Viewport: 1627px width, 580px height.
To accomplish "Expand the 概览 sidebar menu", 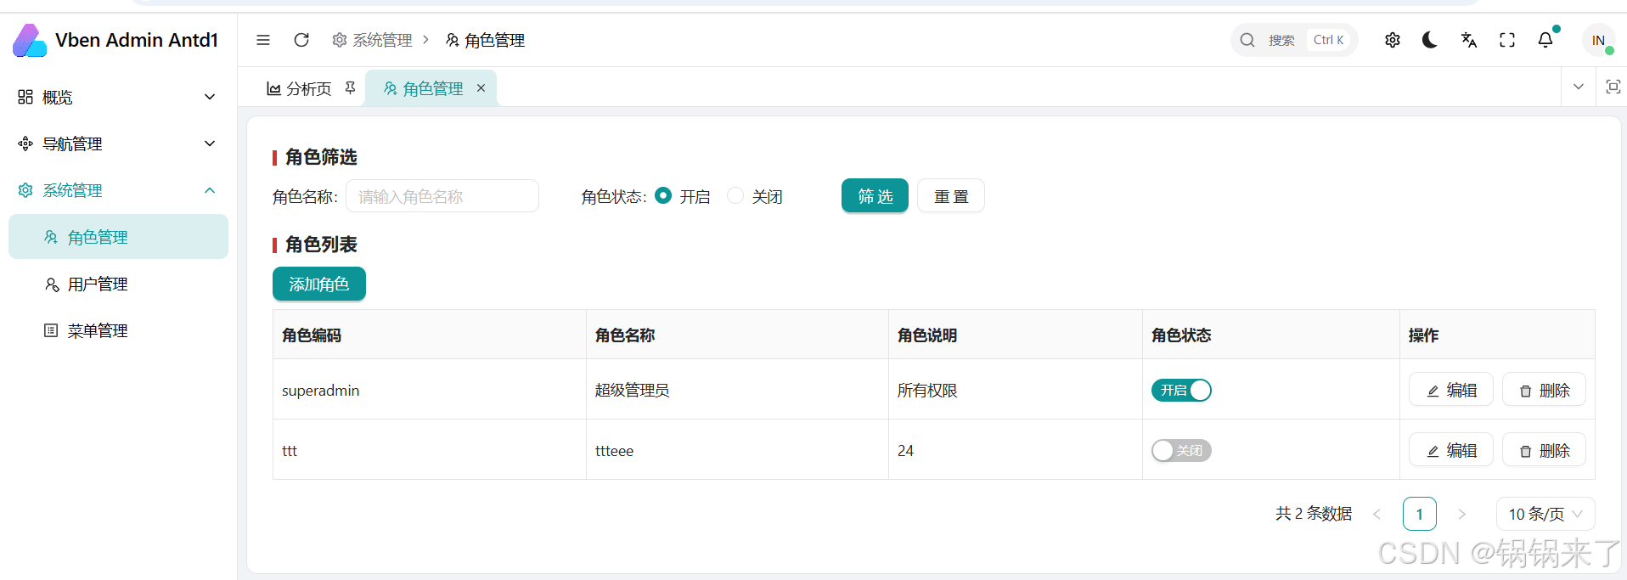I will pos(118,97).
